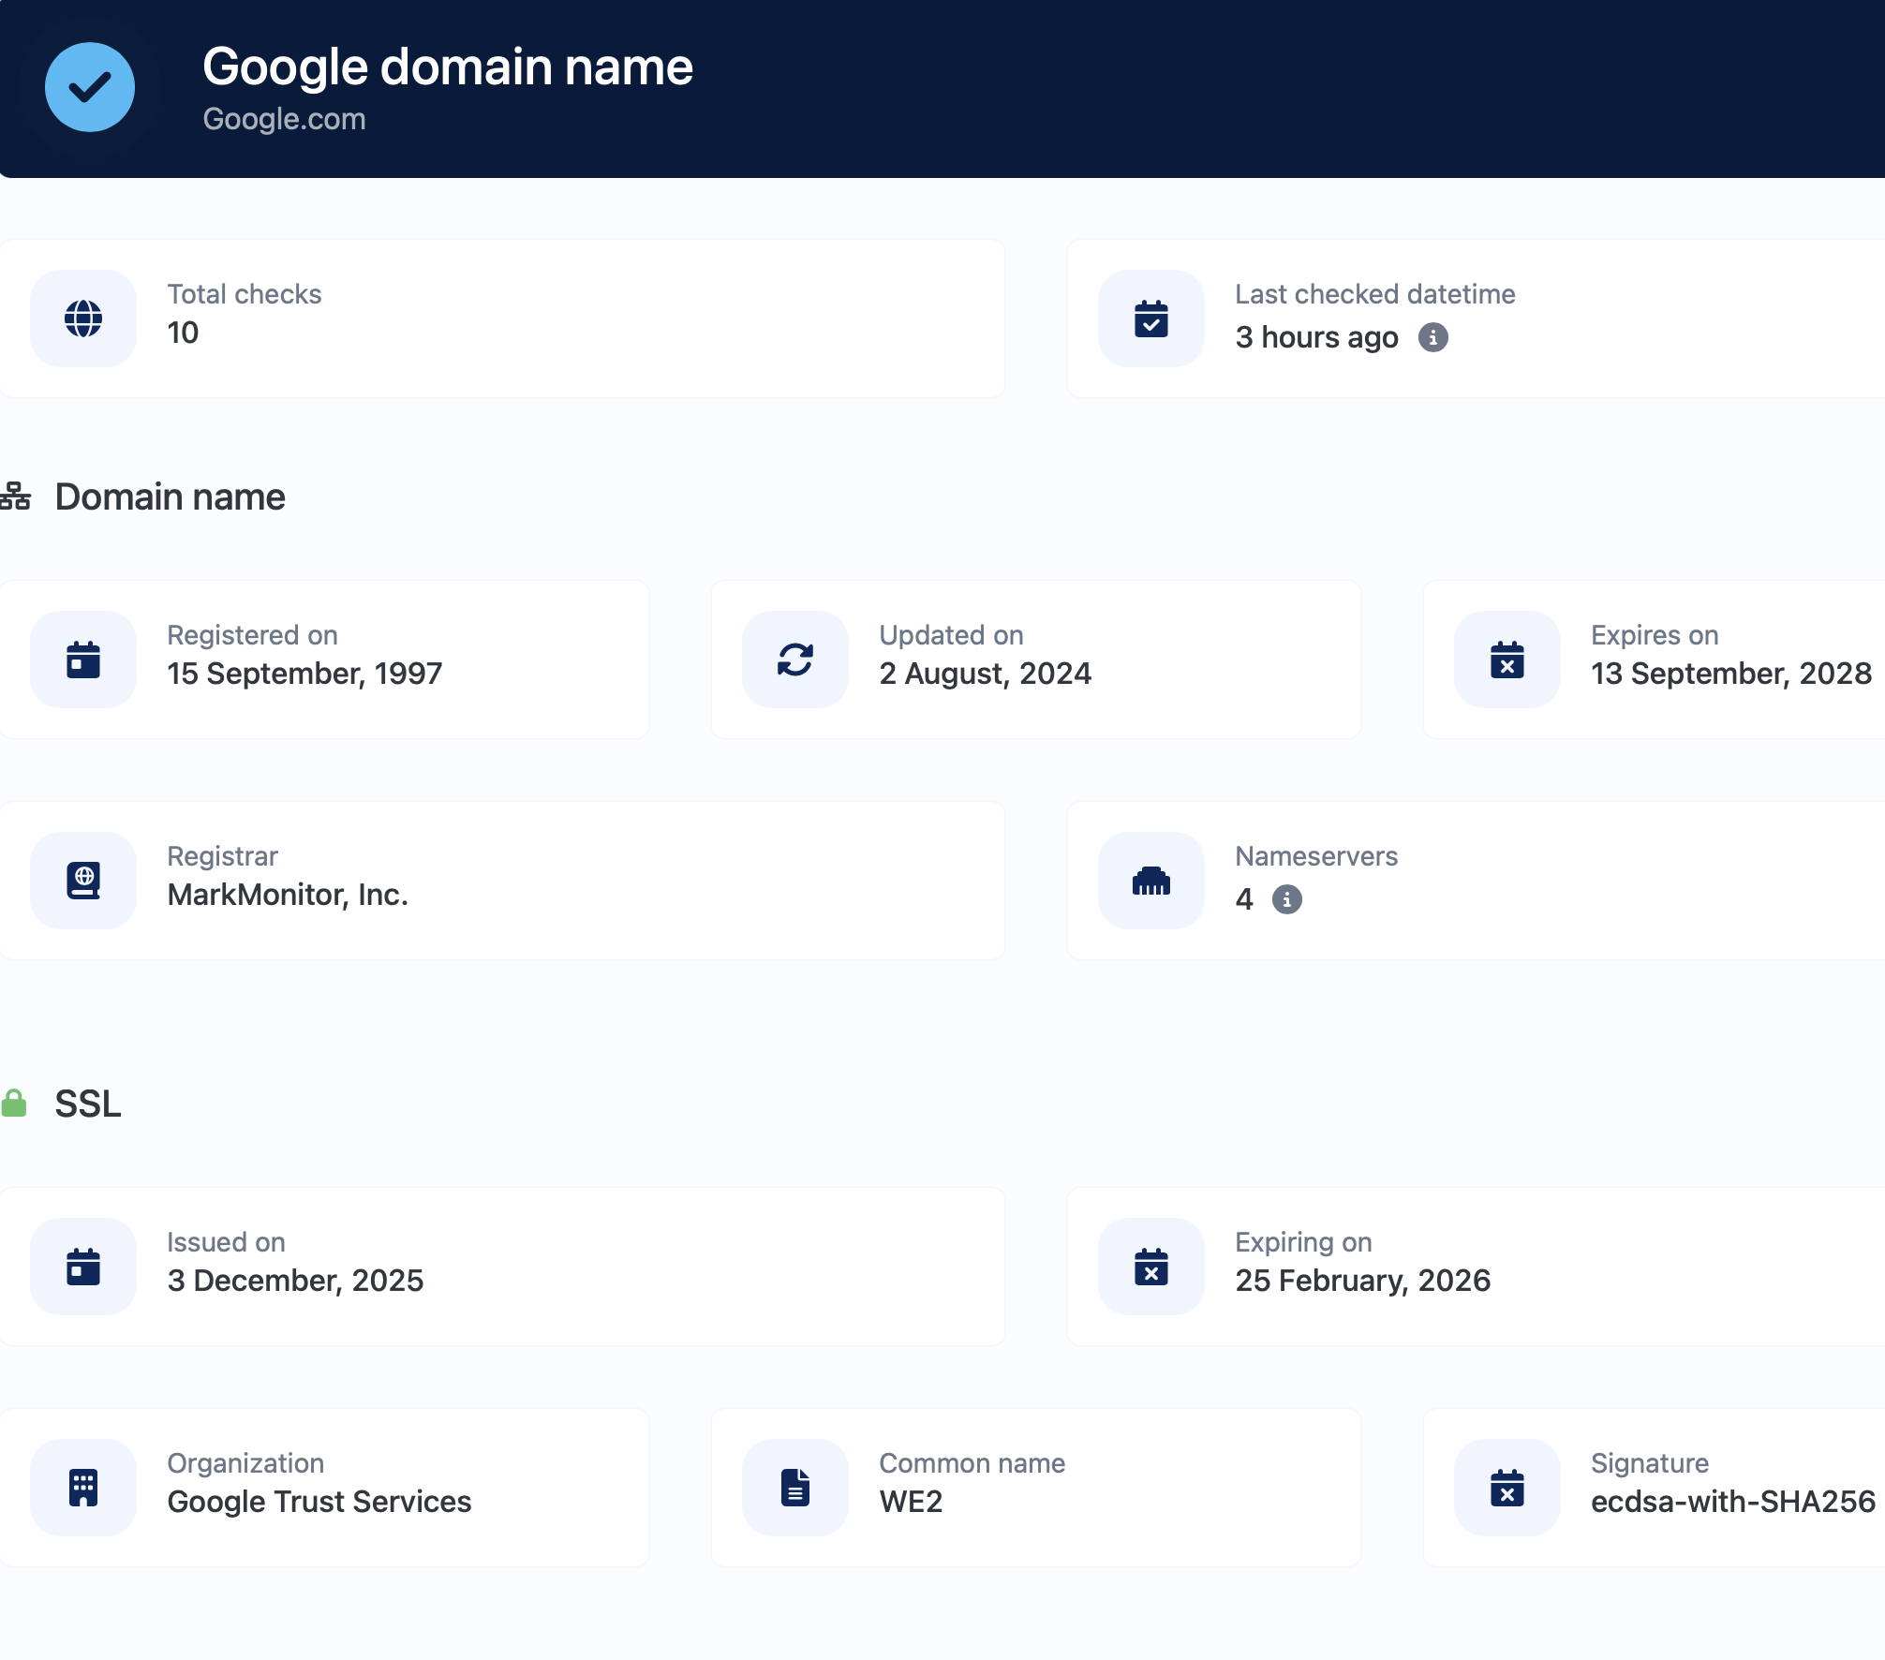1885x1660 pixels.
Task: Click the network sitemap icon by Domain name
Action: coord(15,497)
